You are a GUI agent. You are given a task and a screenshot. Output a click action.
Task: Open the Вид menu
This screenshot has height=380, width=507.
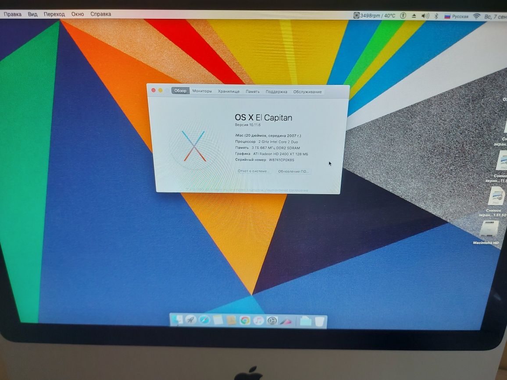tap(32, 14)
